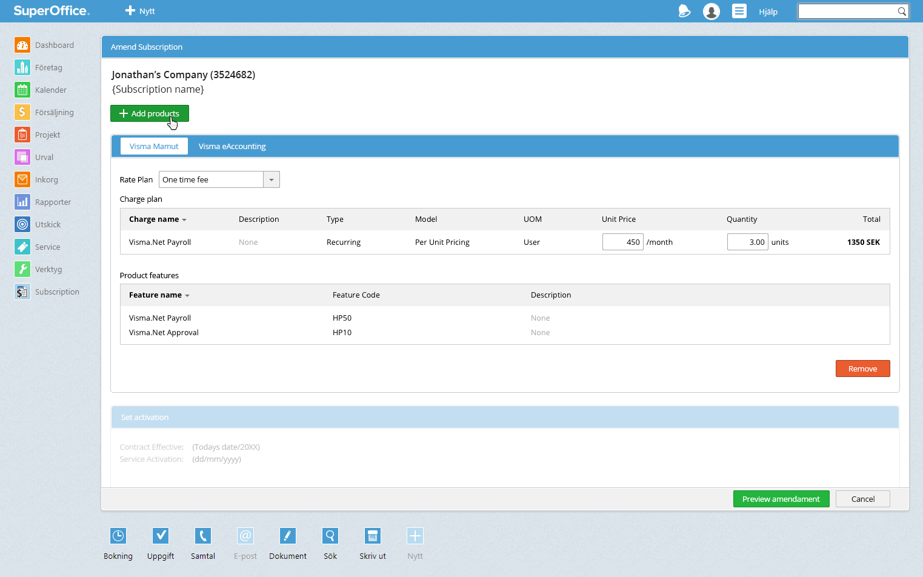Click the E-post at-sign icon
This screenshot has height=577, width=923.
(x=245, y=536)
